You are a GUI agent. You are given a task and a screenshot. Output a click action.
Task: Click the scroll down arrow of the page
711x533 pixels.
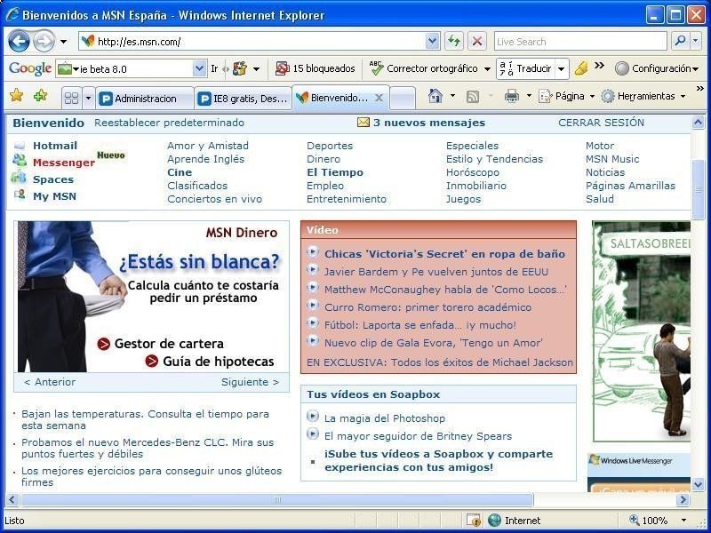(698, 484)
